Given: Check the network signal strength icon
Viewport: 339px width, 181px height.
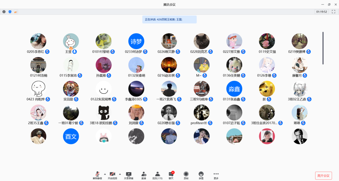Looking at the screenshot, I should click(15, 12).
